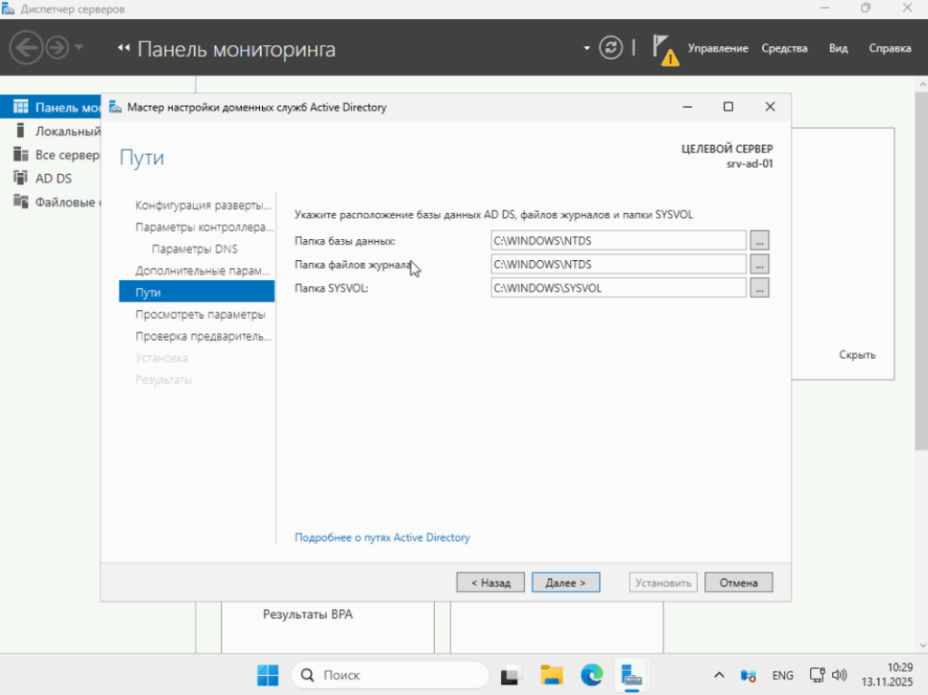Open the Подробнее о путях Active Directory link
The width and height of the screenshot is (928, 695).
tap(382, 536)
